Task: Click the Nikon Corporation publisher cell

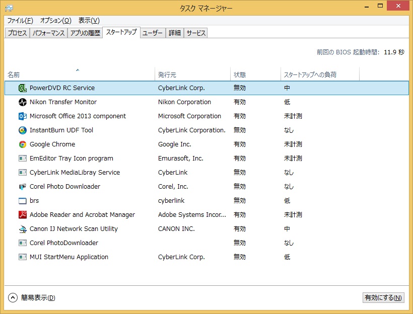Action: click(184, 102)
